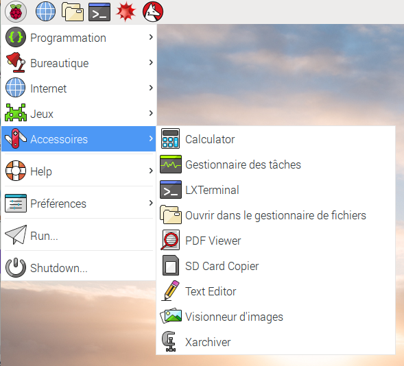
Task: Click the Xarchiver clamp icon
Action: point(169,341)
